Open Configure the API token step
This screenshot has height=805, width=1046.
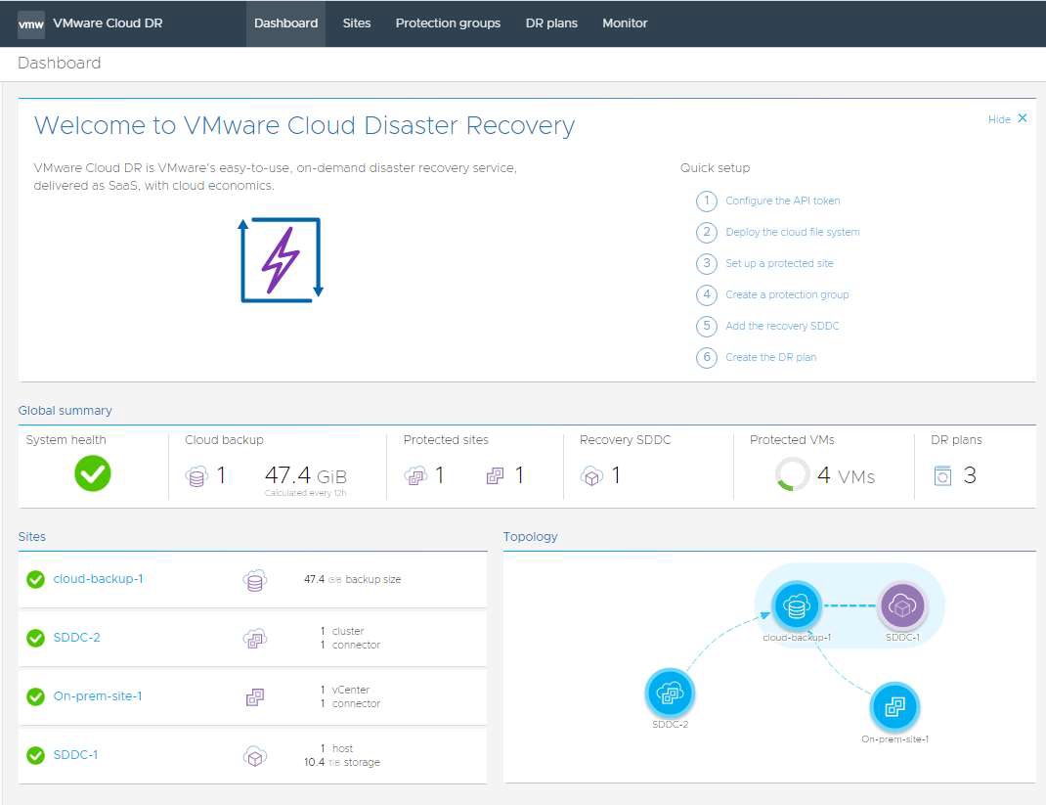[x=782, y=201]
